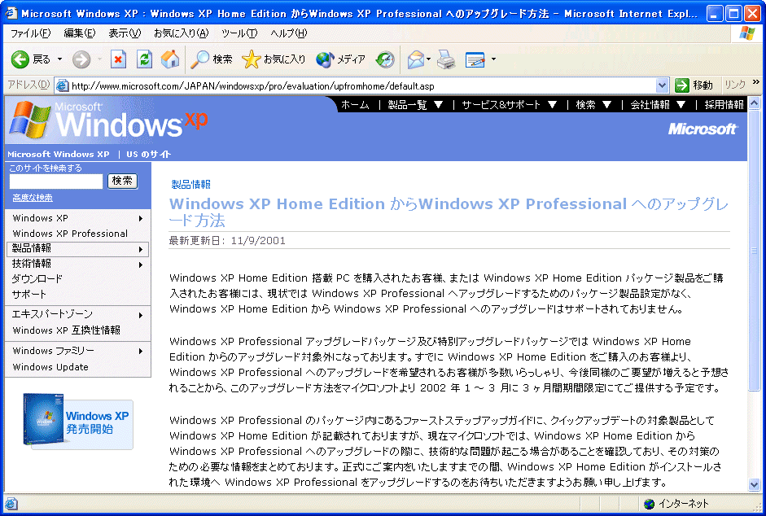The image size is (766, 516).
Task: Print the page with printer icon
Action: [x=446, y=59]
